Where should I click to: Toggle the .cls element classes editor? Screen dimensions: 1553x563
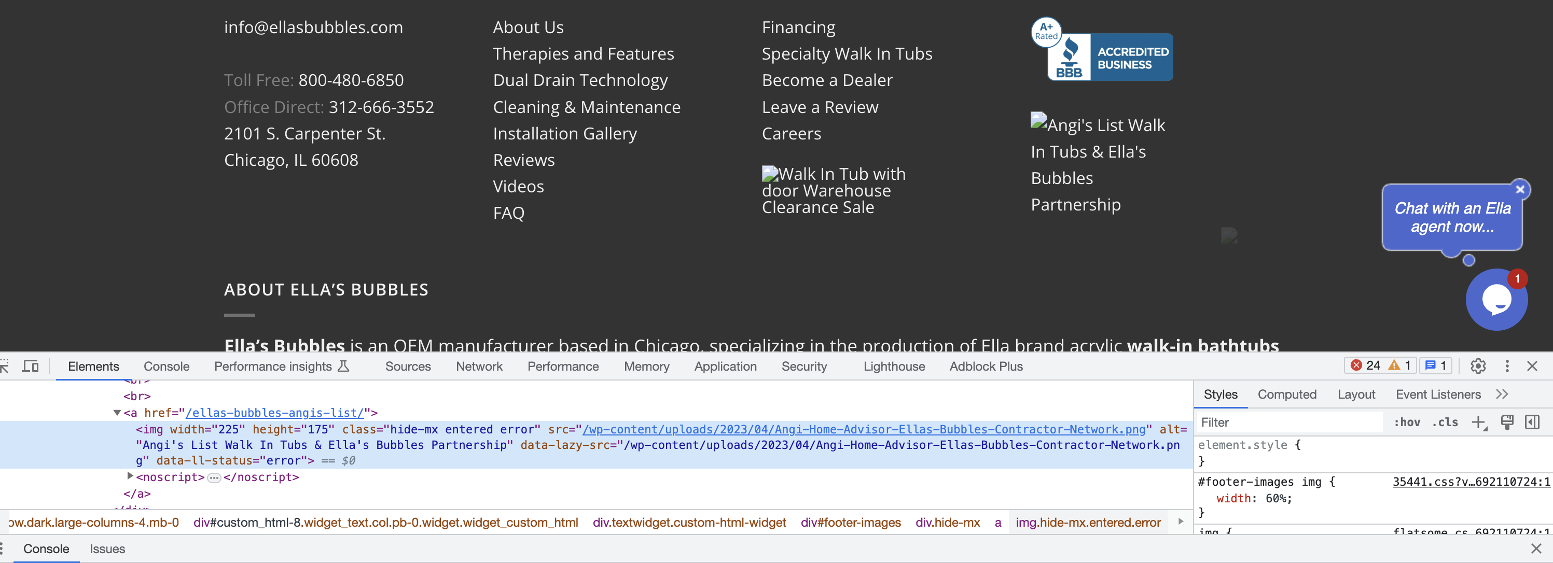pos(1445,422)
